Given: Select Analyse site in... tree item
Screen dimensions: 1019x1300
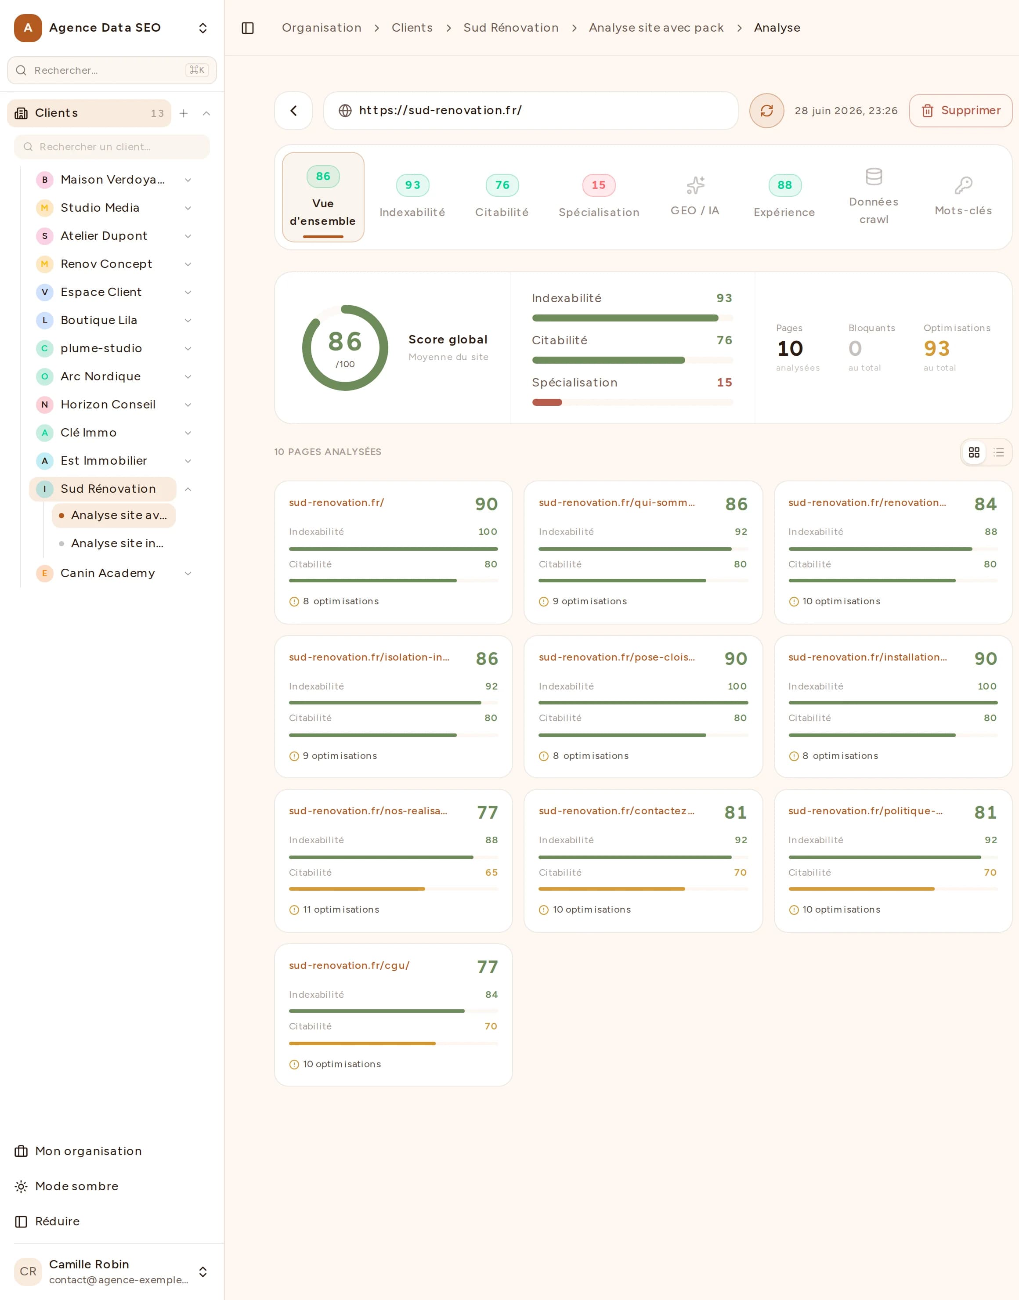Looking at the screenshot, I should pos(113,544).
